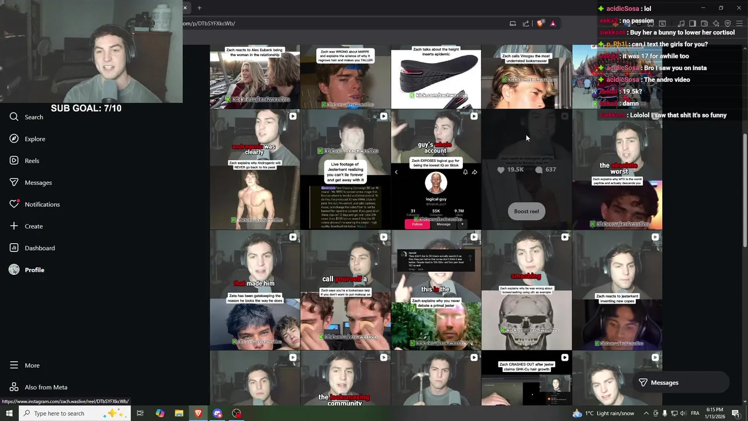This screenshot has height=421, width=748.
Task: Open the looksmaxing community reel
Action: [x=345, y=378]
